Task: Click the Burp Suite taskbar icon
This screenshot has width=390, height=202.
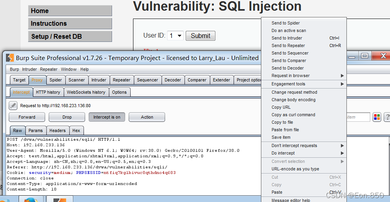Action: point(60,199)
